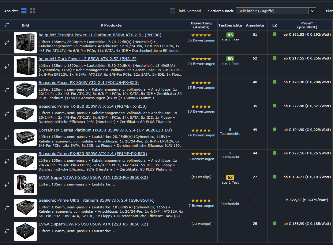Open be quiet! Dark Power 12 850W link
Screen dimensions: 333x245
pos(88,59)
